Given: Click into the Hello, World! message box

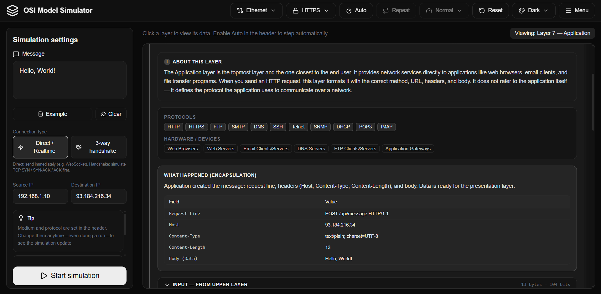Looking at the screenshot, I should click(x=70, y=80).
